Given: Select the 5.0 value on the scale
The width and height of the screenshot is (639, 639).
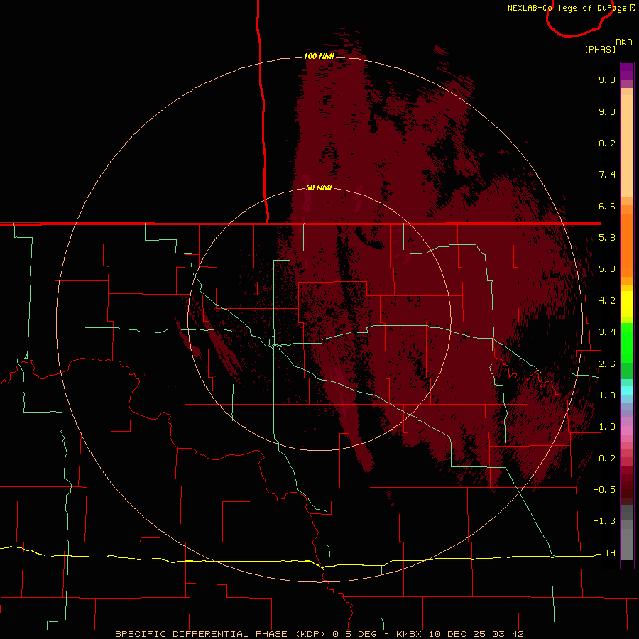Looking at the screenshot, I should 607,269.
